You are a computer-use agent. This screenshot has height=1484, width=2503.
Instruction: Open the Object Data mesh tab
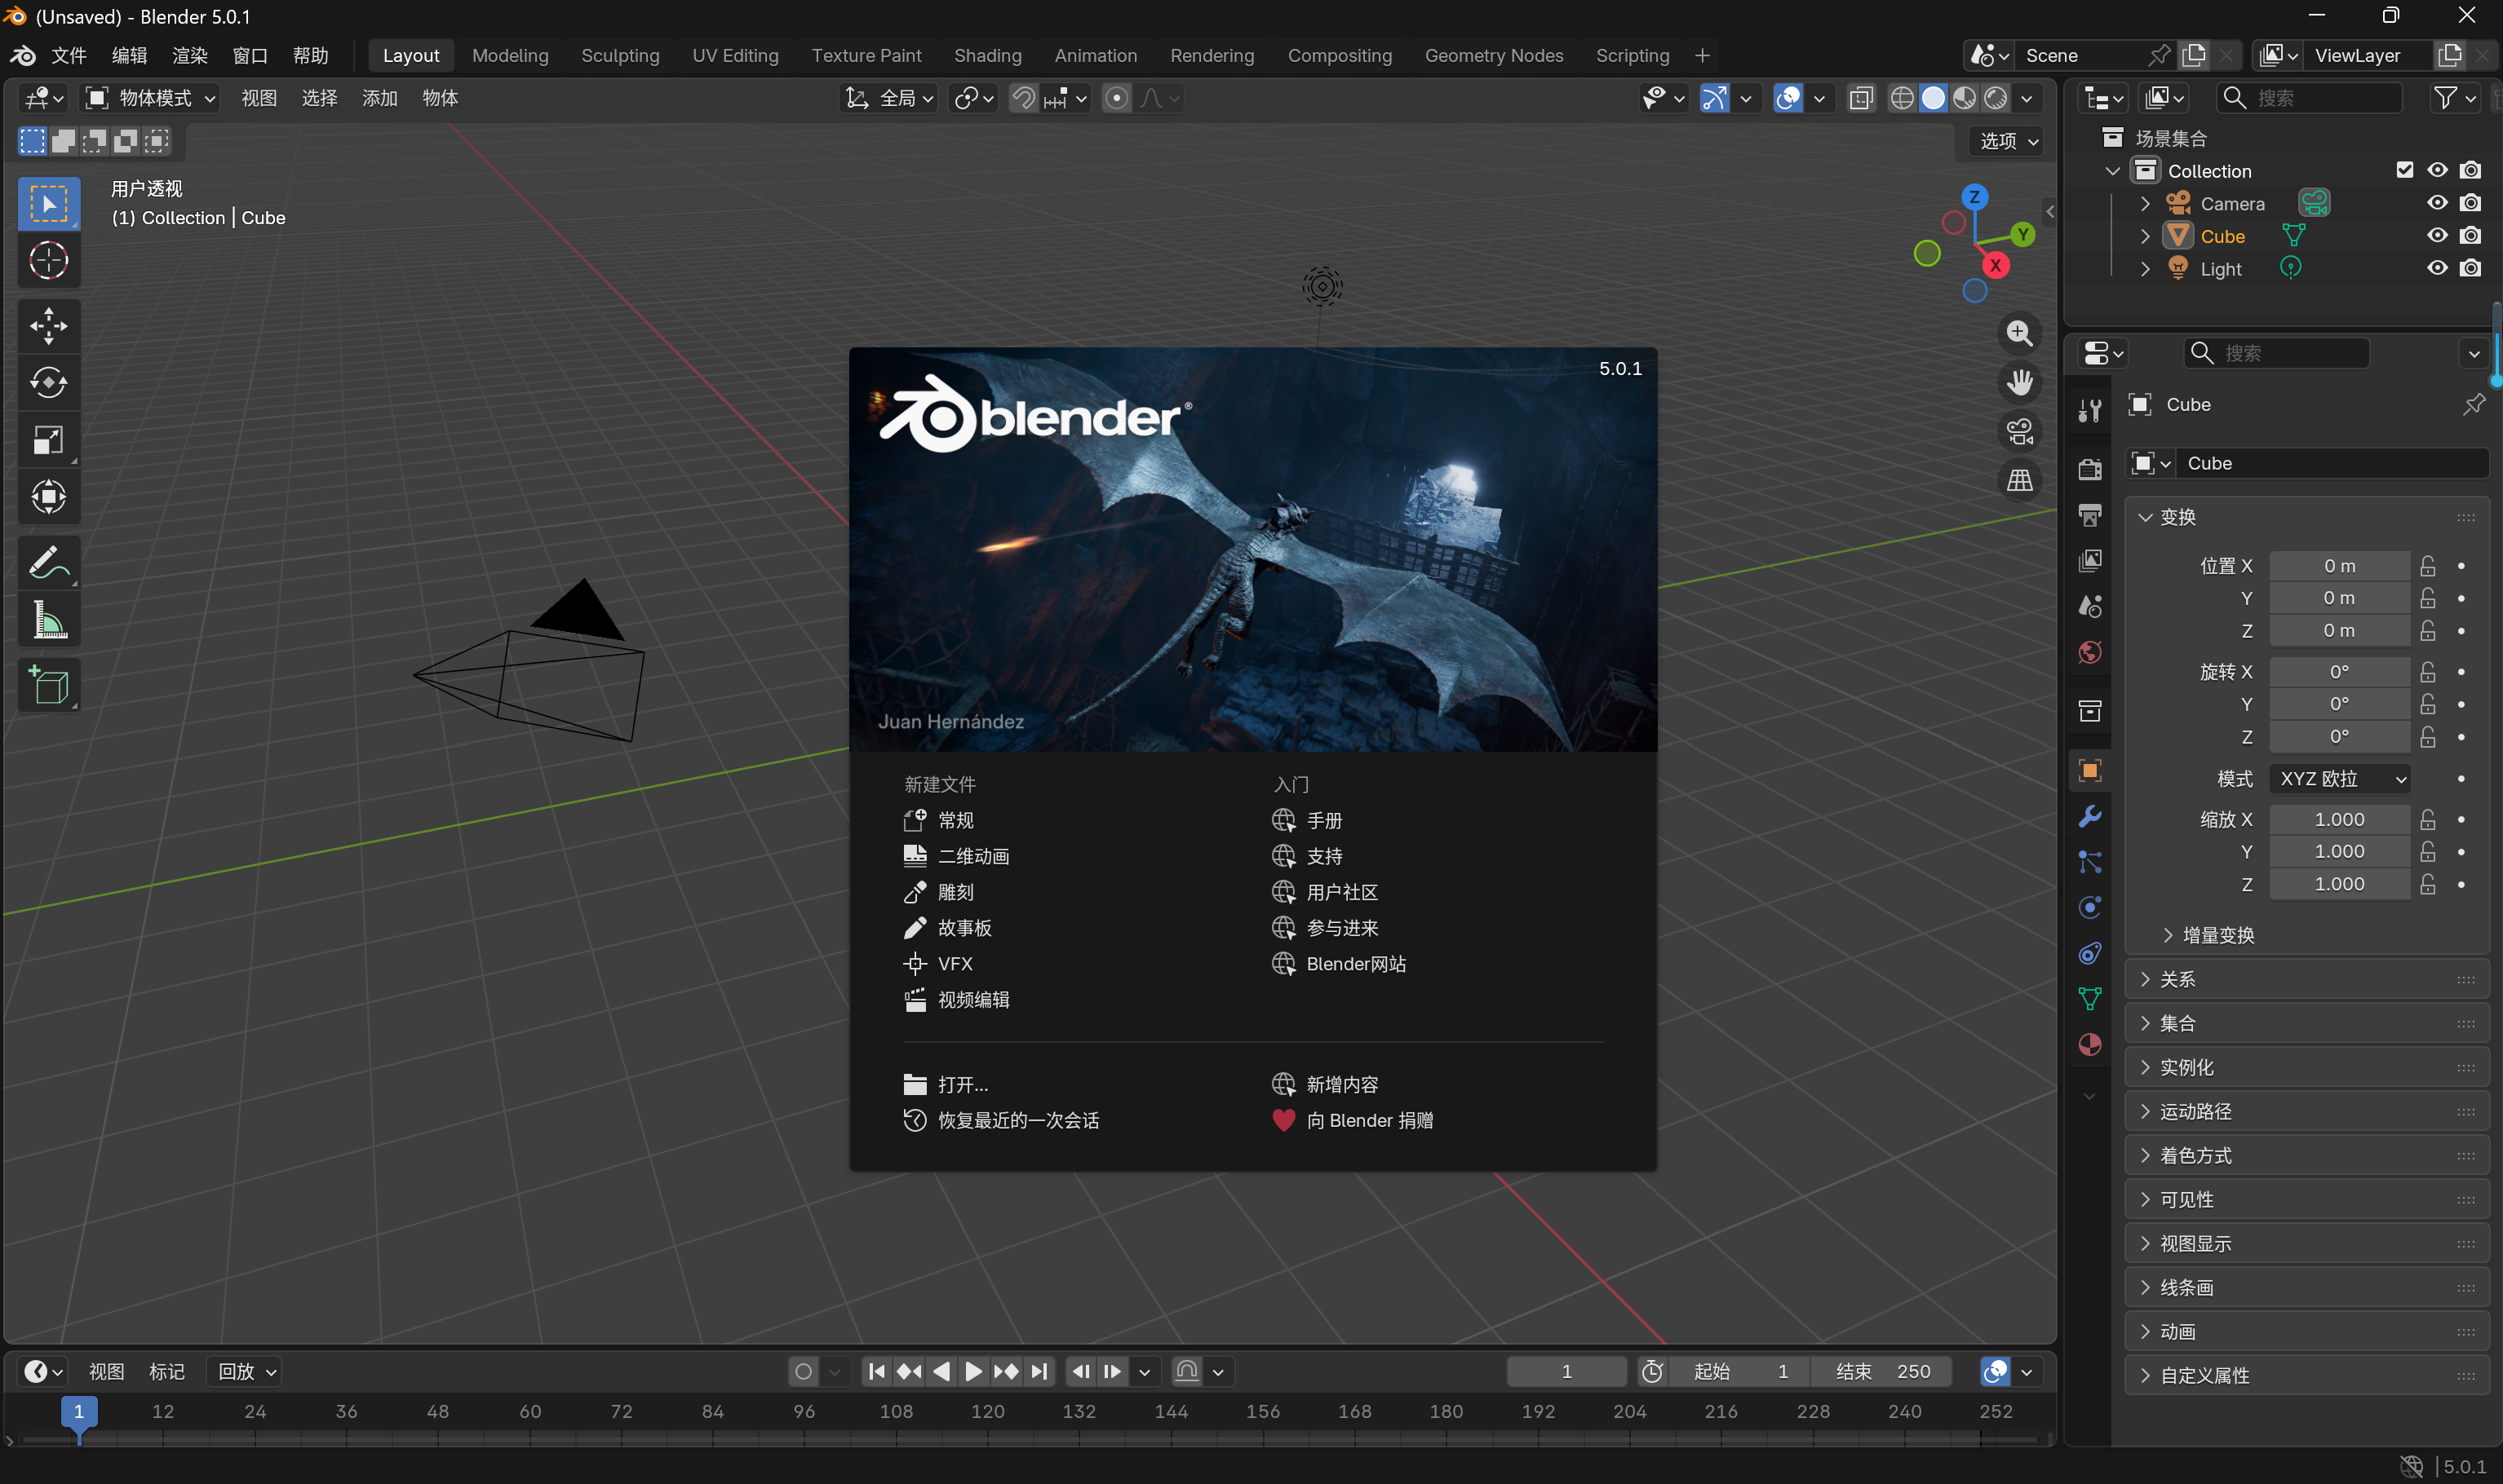(x=2089, y=999)
